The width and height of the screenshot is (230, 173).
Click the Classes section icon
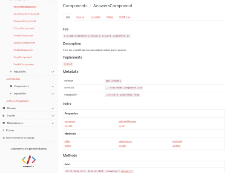pos(4,108)
